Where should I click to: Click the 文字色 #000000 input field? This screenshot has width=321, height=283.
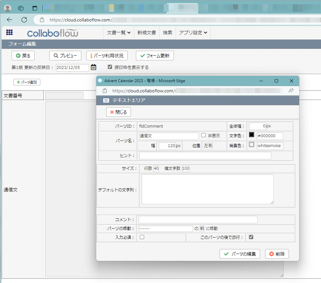(x=270, y=136)
